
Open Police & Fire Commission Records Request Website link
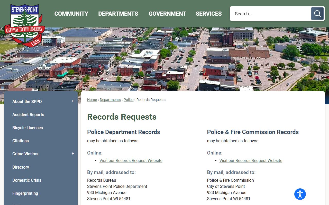point(251,160)
